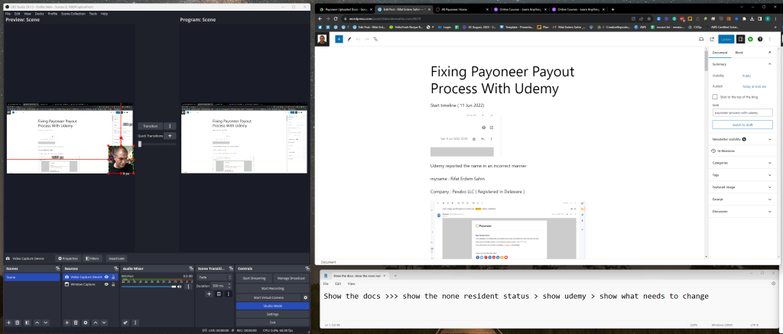Open Notepad Edit menu
The width and height of the screenshot is (783, 334).
[337, 283]
